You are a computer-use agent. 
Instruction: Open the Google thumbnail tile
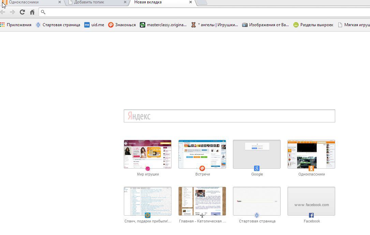click(x=257, y=154)
